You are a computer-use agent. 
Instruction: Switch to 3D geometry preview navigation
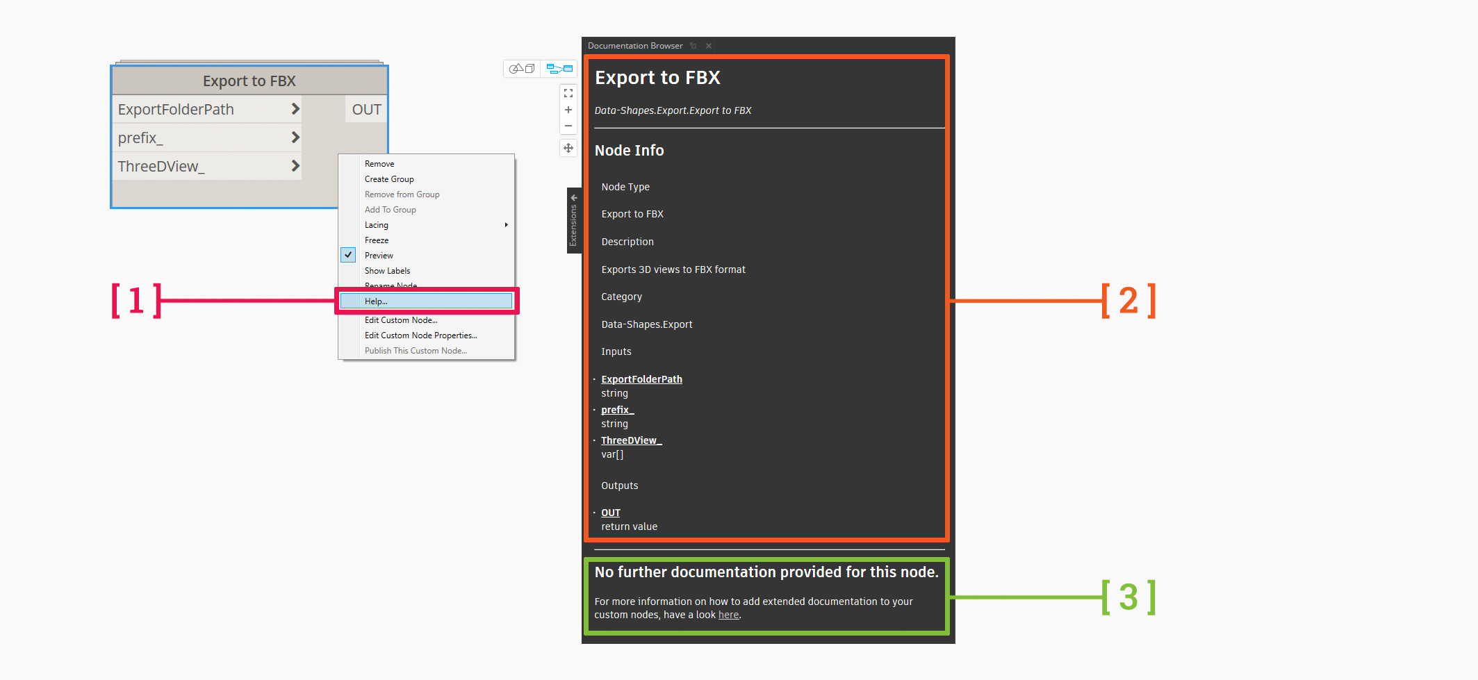[522, 69]
